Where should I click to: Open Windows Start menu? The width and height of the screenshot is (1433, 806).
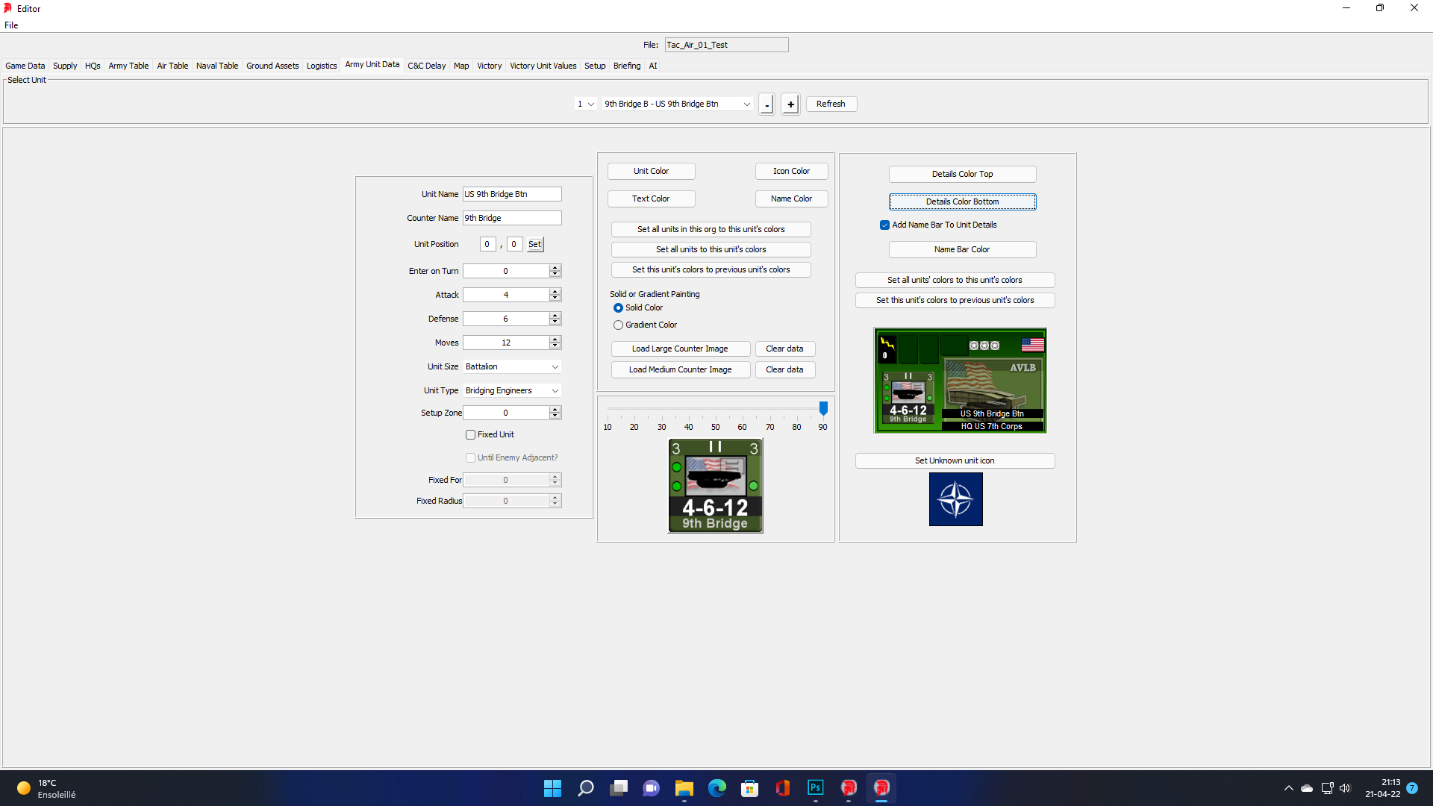pyautogui.click(x=552, y=788)
